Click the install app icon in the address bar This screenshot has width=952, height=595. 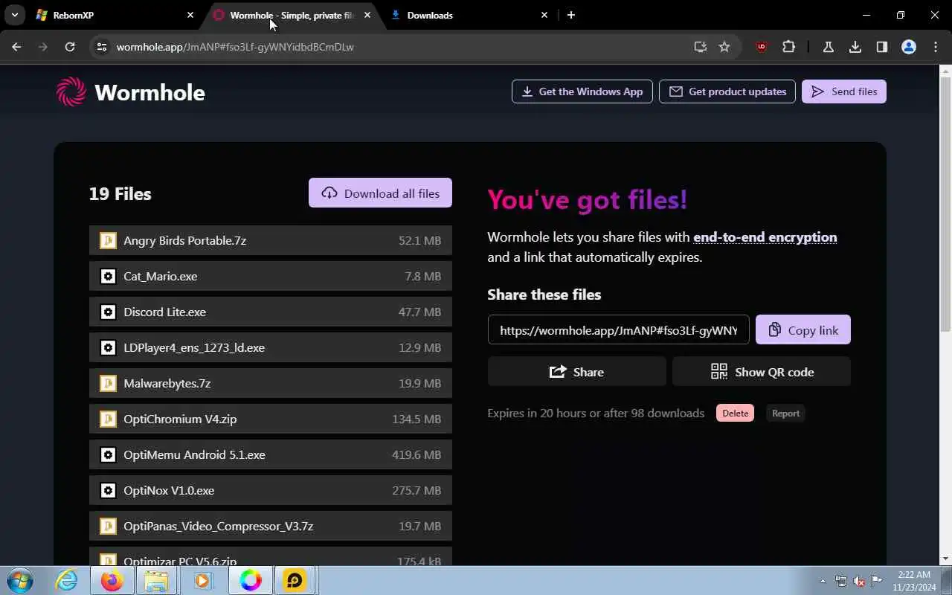point(700,47)
